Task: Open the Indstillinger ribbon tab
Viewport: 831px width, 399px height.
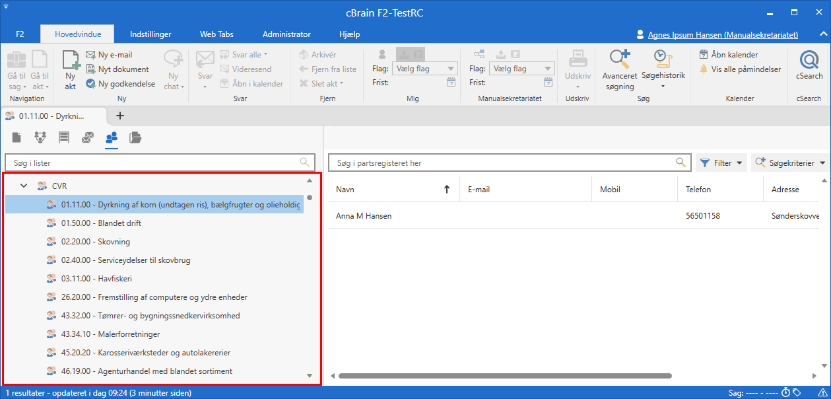Action: tap(150, 34)
